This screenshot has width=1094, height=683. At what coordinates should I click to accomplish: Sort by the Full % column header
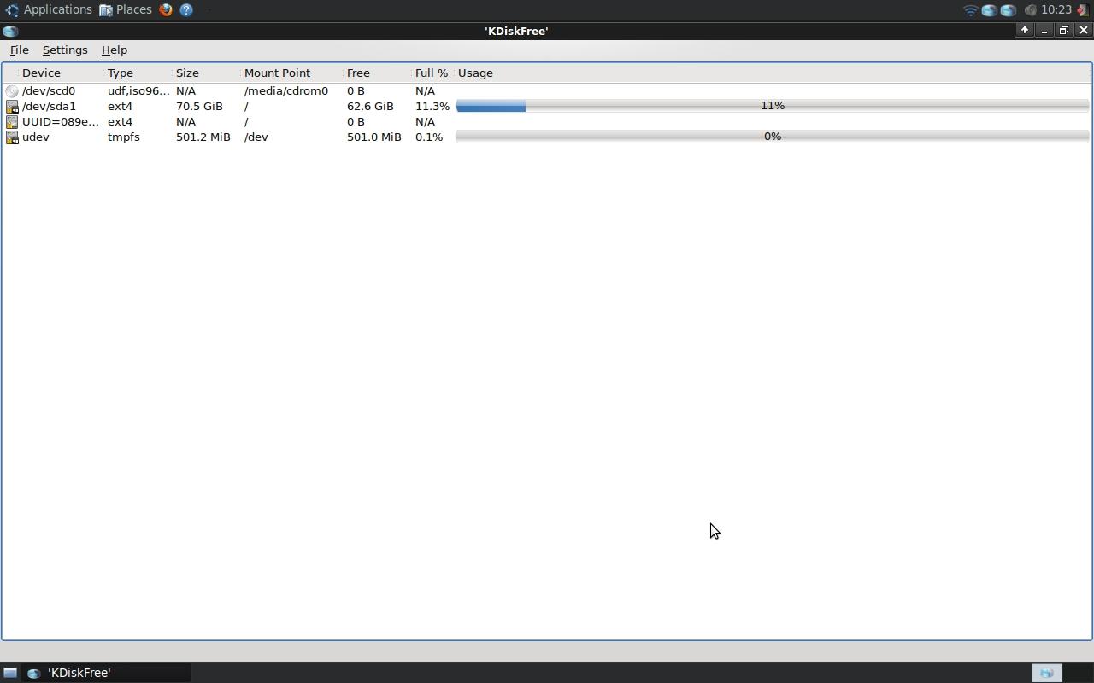[432, 73]
